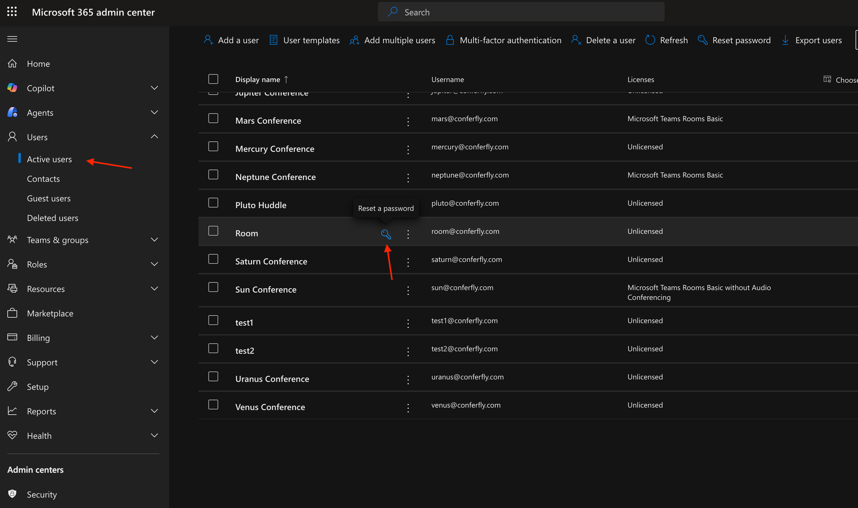Click the Search input field
858x508 pixels.
pyautogui.click(x=521, y=12)
